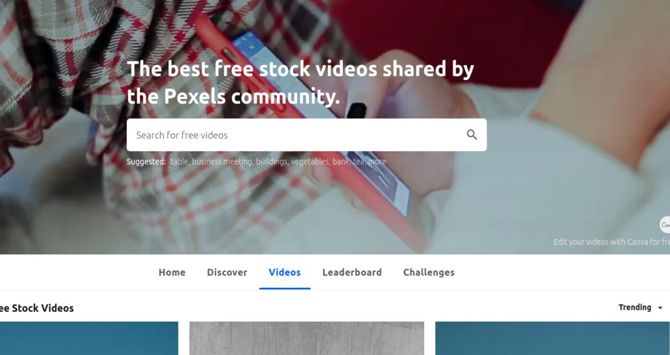Click the Canva logo badge

(x=665, y=225)
